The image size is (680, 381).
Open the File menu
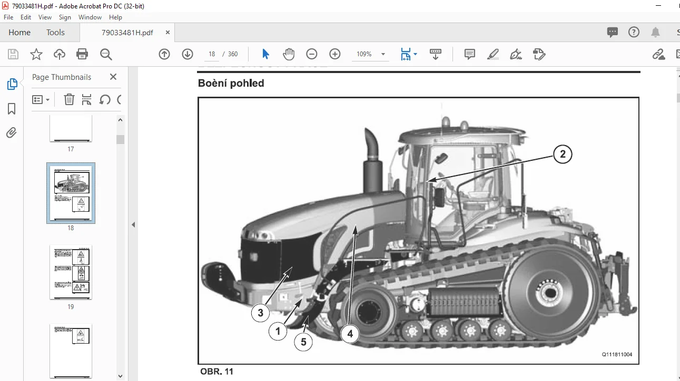pos(8,17)
